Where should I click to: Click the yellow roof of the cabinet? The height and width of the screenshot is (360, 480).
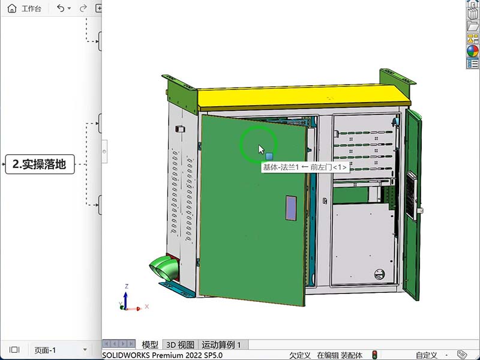(300, 95)
